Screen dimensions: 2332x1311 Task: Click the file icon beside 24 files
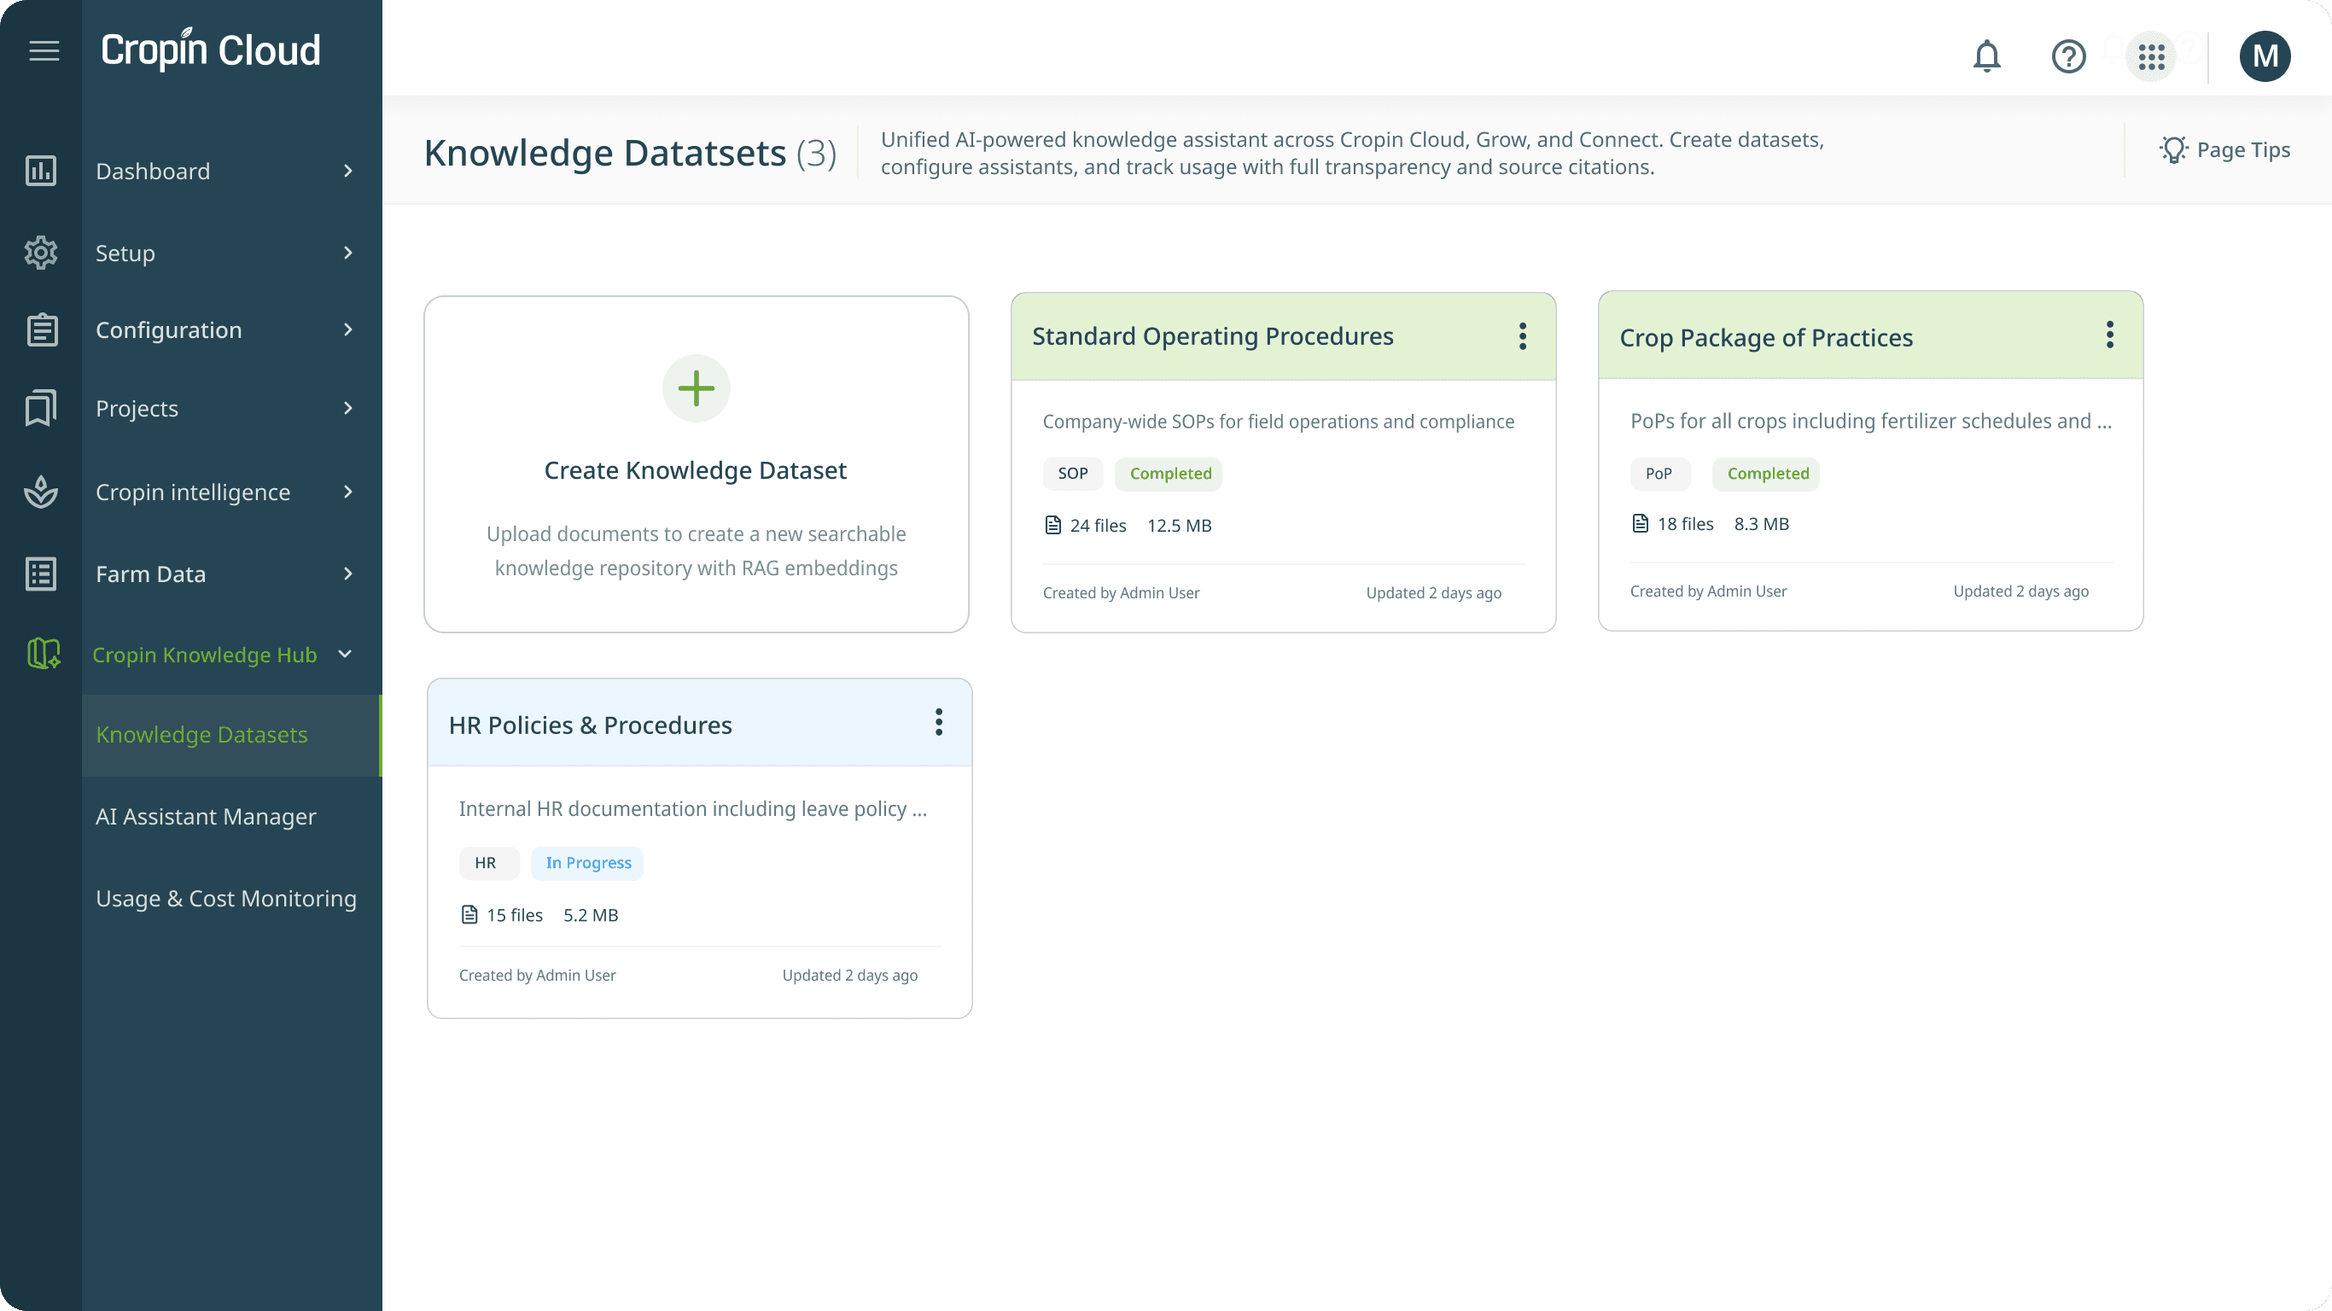(x=1052, y=525)
